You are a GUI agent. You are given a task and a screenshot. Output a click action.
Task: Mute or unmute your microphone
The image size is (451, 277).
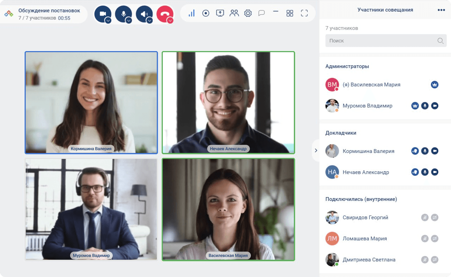(123, 14)
